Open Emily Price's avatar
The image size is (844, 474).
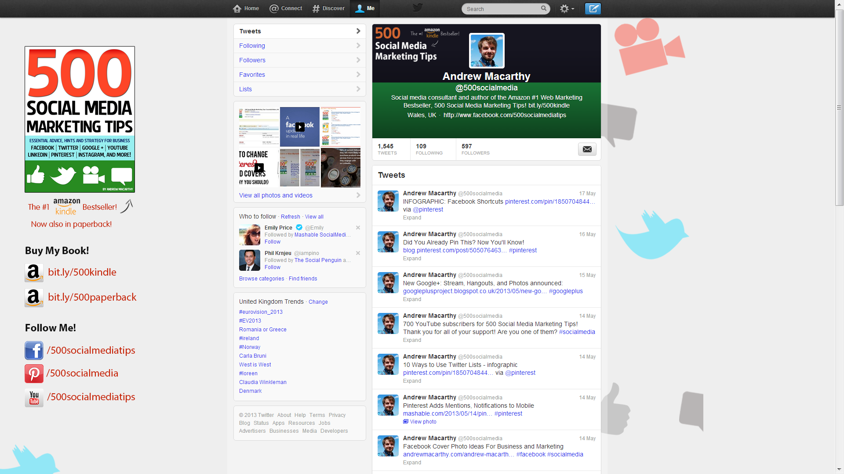coord(250,235)
